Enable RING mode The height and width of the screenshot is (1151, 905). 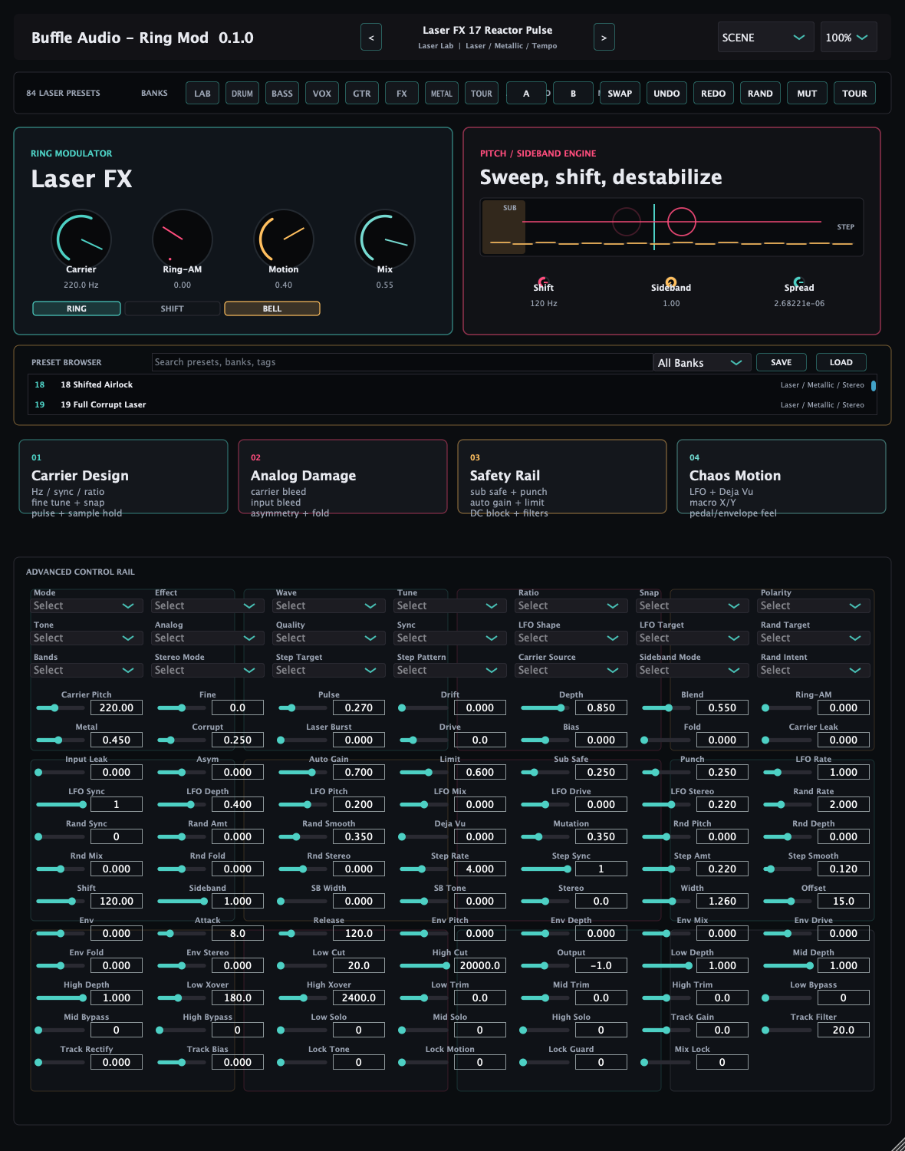point(77,308)
